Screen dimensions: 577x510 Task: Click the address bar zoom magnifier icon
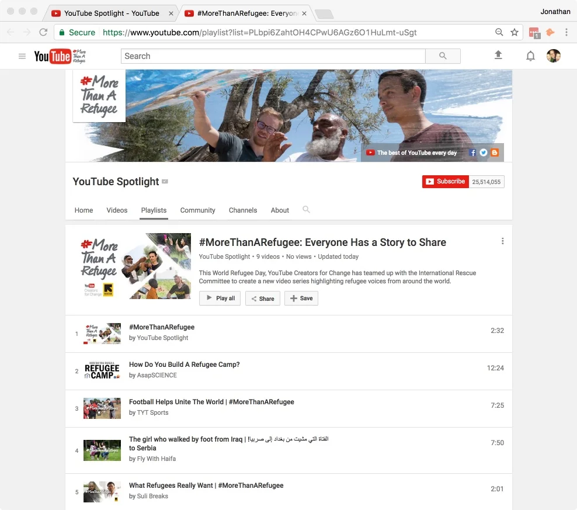click(x=499, y=32)
